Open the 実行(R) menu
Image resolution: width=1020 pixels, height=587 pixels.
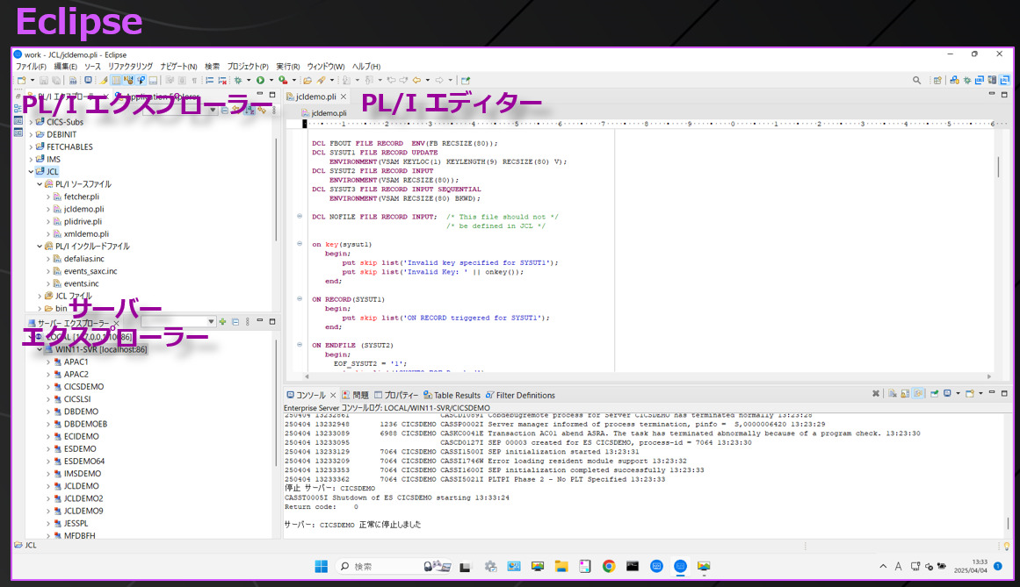287,67
